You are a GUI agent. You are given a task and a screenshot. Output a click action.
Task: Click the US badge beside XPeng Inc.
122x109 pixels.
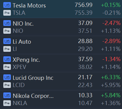(7, 59)
